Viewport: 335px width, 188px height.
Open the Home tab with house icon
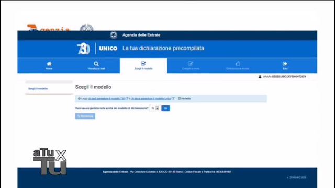pyautogui.click(x=49, y=66)
